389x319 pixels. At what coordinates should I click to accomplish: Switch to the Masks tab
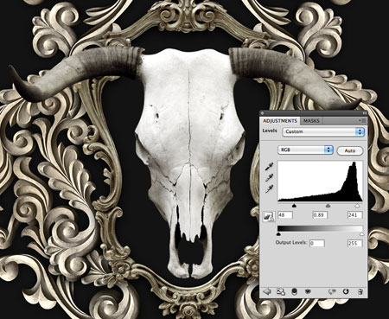[311, 121]
